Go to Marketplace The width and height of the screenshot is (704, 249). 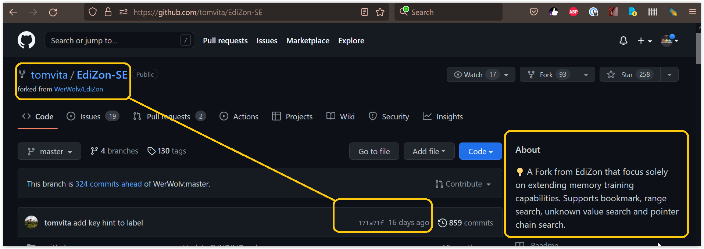click(308, 41)
